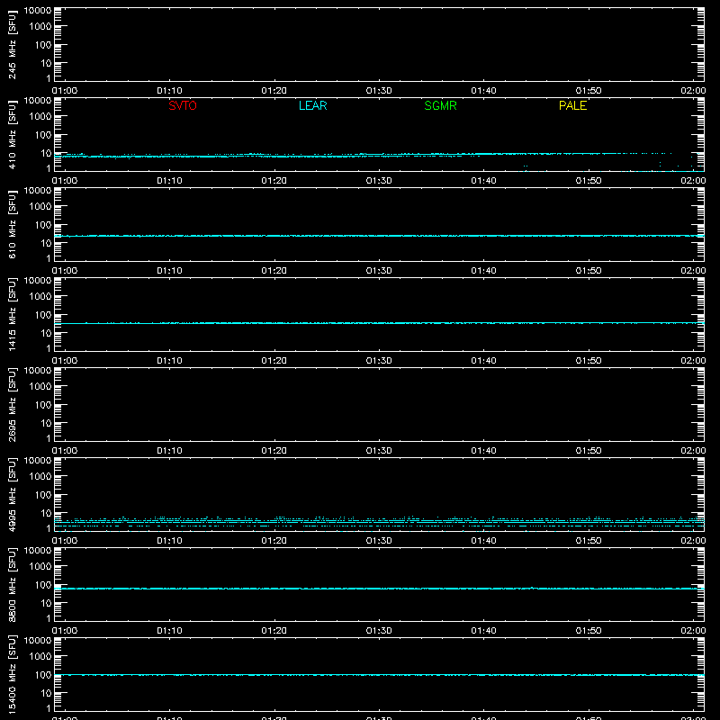This screenshot has width=720, height=720.
Task: Click 01:10 time label below 245 MHz panel
Action: [169, 91]
